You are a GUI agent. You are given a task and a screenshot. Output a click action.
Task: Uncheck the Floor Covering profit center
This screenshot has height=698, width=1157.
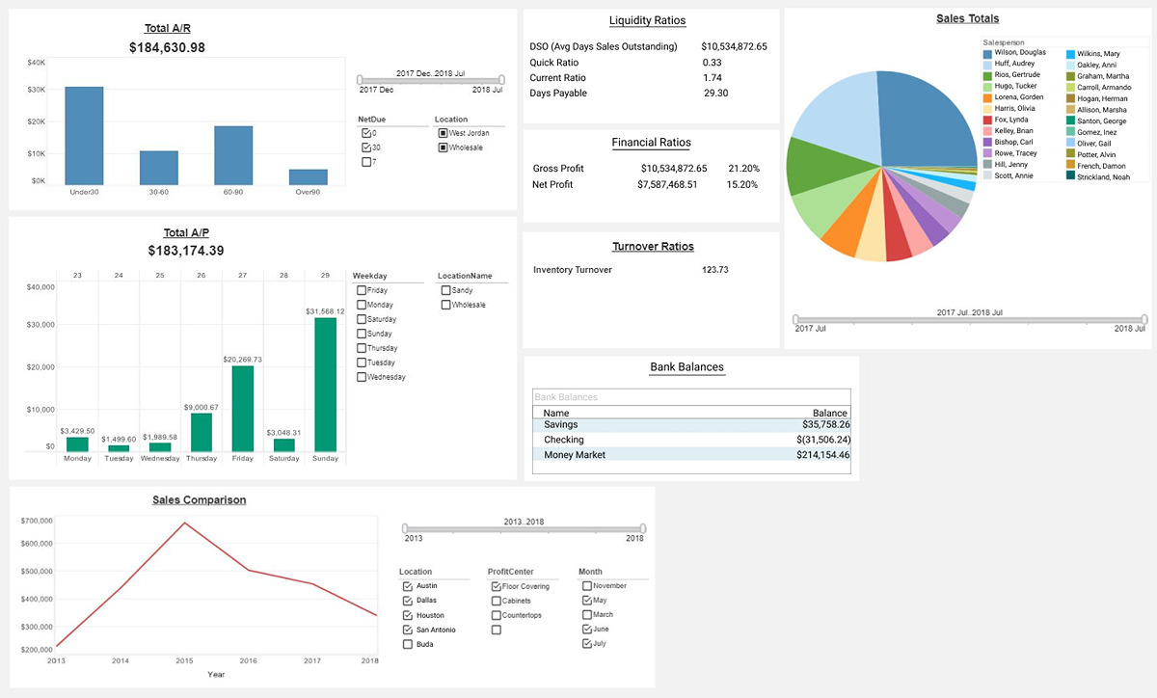(x=496, y=586)
